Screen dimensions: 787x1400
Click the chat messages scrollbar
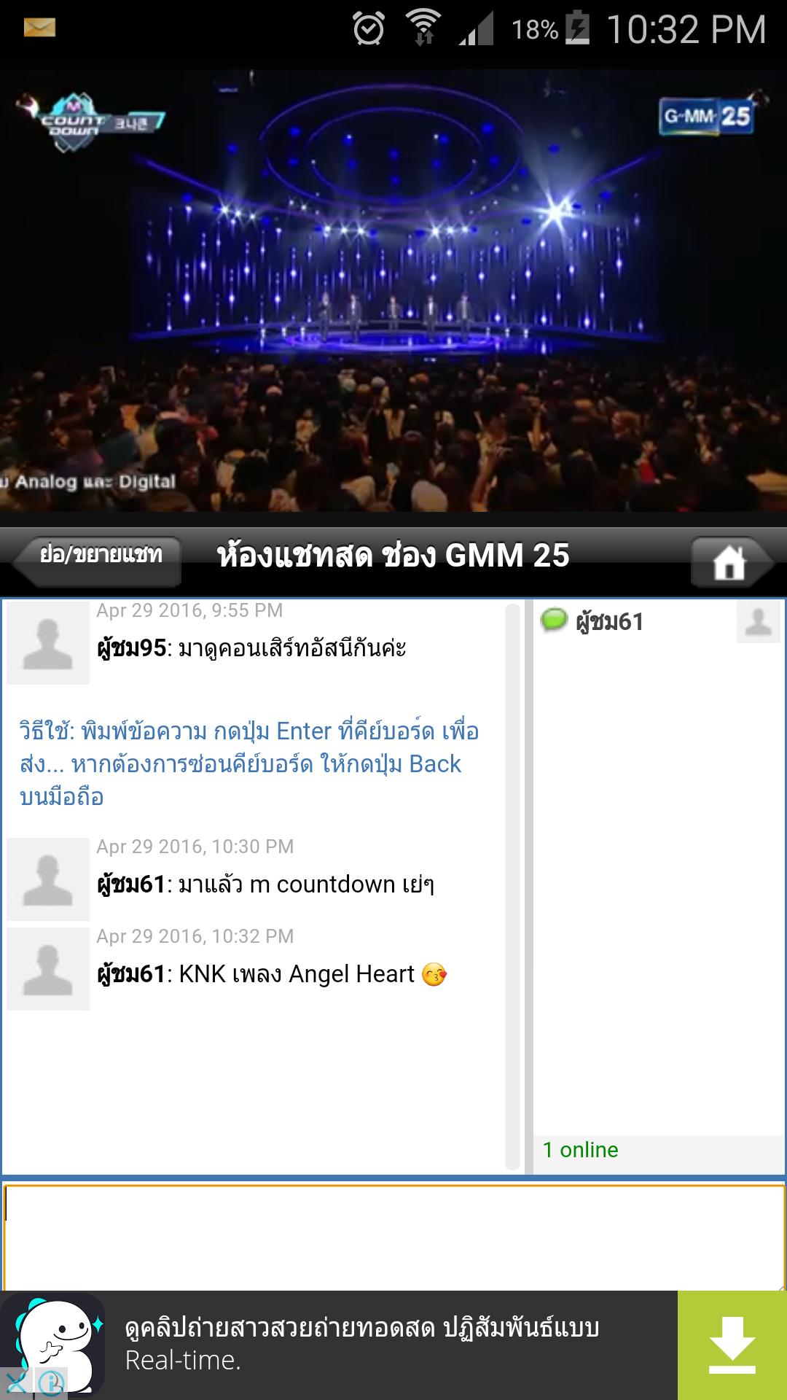pyautogui.click(x=513, y=886)
